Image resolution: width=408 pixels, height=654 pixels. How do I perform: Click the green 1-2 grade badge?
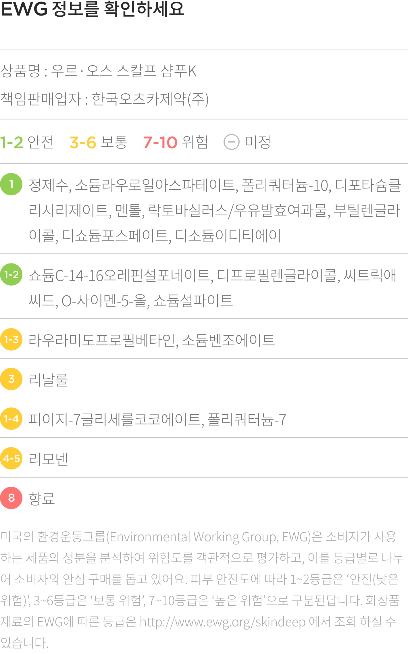pyautogui.click(x=11, y=275)
